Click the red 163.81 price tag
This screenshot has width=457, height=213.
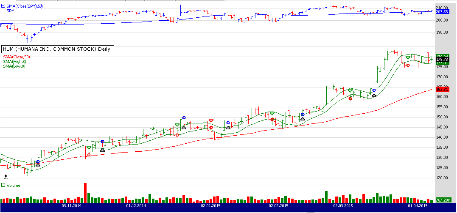[443, 90]
